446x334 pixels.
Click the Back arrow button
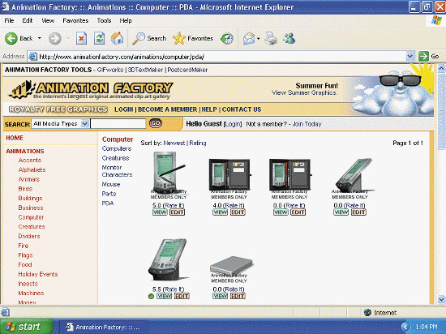tap(11, 38)
